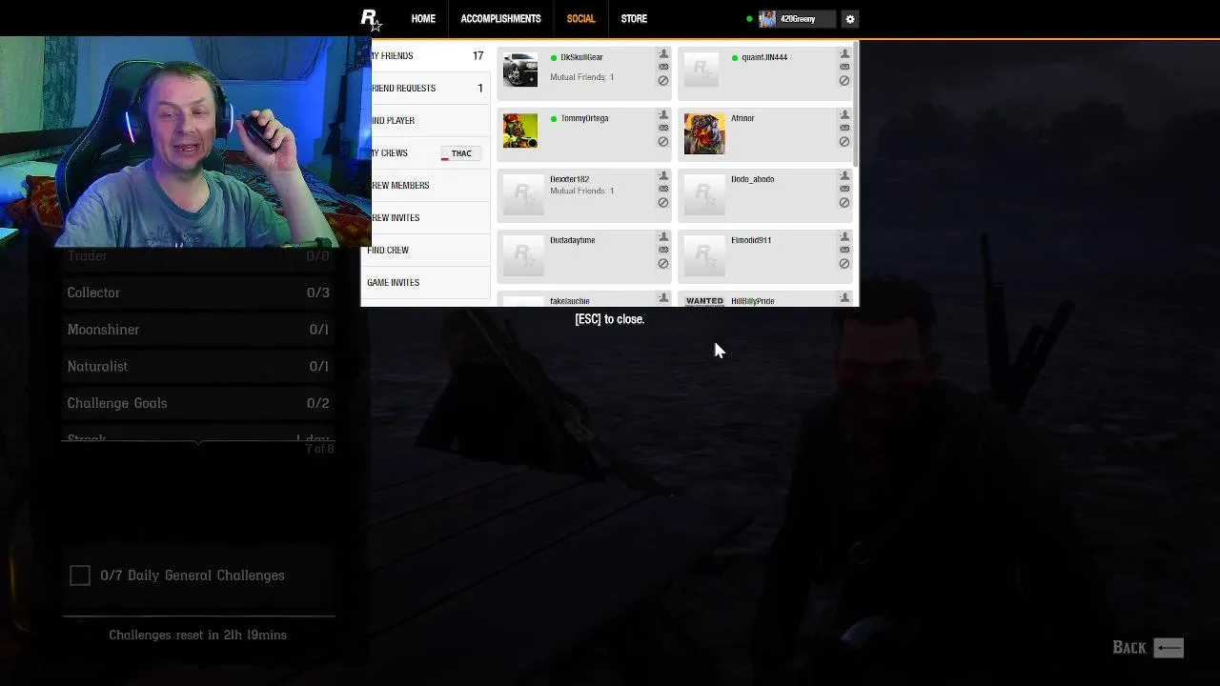This screenshot has height=686, width=1220.
Task: Send message to Dudadaytime
Action: pos(663,250)
